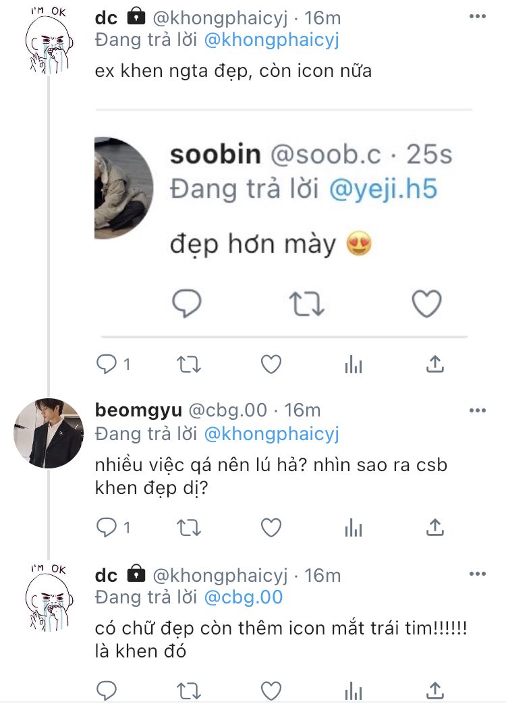Share beomgyu's tweet
506x704 pixels.
436,526
